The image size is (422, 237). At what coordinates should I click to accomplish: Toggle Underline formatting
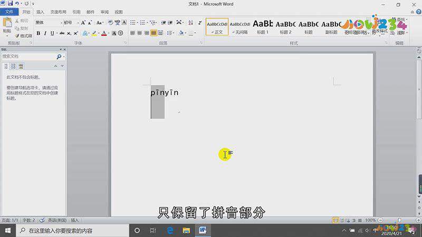coord(52,33)
